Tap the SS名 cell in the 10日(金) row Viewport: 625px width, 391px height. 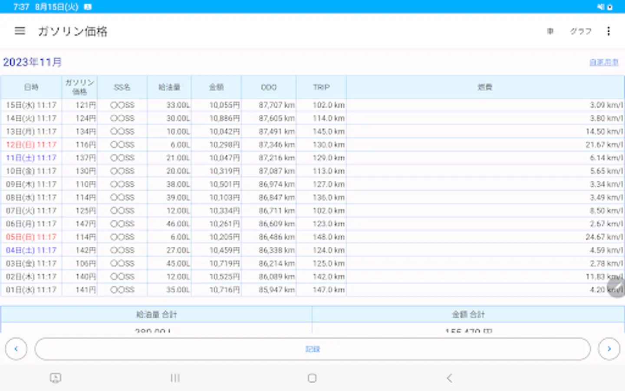coord(122,171)
